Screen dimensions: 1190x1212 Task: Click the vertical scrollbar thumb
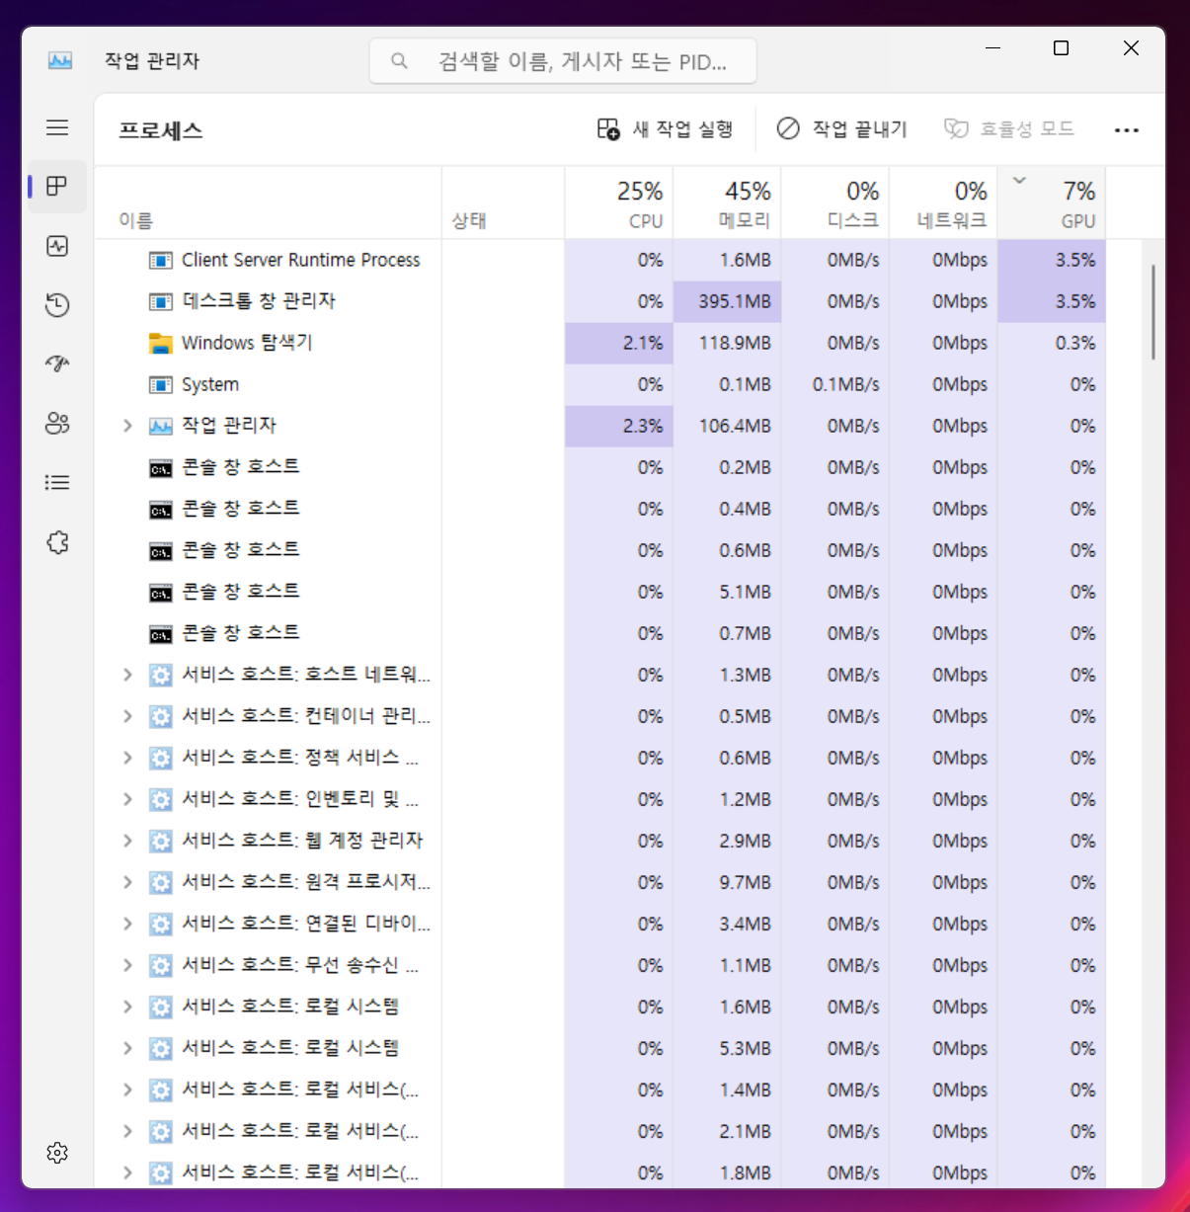[x=1152, y=311]
